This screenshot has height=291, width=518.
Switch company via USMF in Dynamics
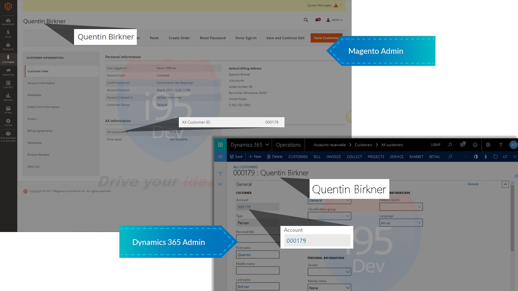(x=435, y=145)
